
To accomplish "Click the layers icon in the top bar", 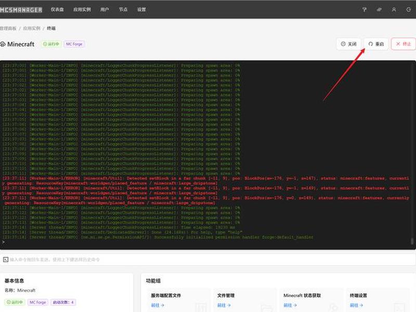I will point(379,9).
